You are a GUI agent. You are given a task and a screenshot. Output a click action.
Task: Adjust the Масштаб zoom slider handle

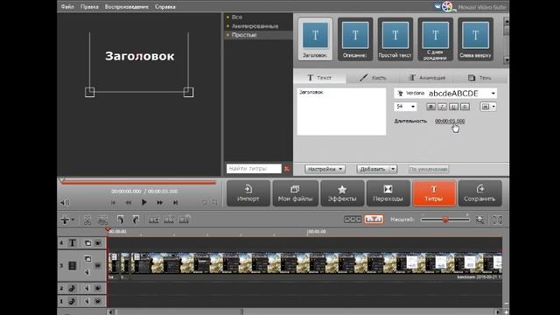(x=445, y=220)
